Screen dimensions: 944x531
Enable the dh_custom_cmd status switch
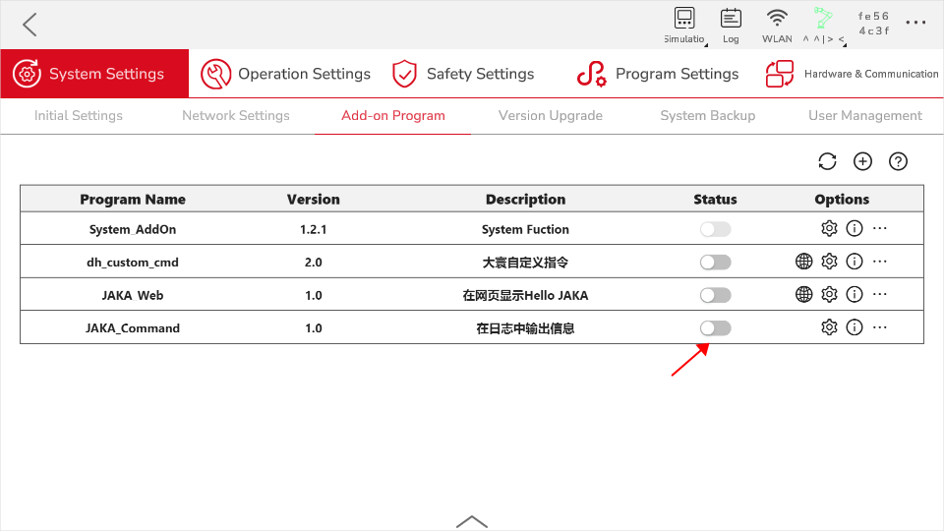[715, 262]
